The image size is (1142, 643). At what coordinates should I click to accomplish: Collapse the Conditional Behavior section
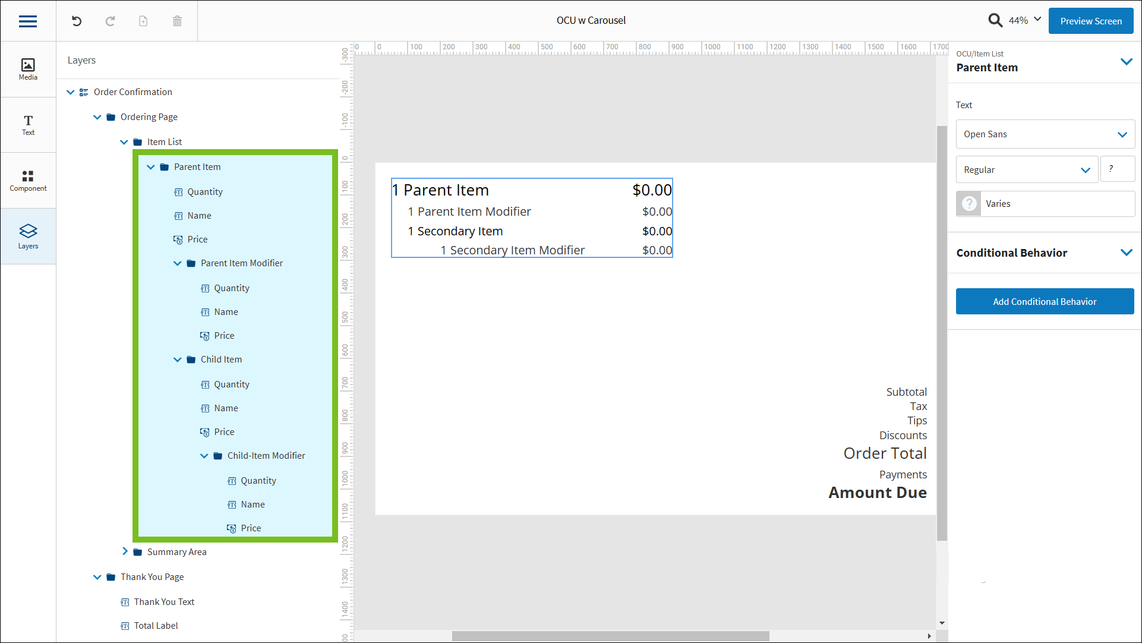point(1126,253)
